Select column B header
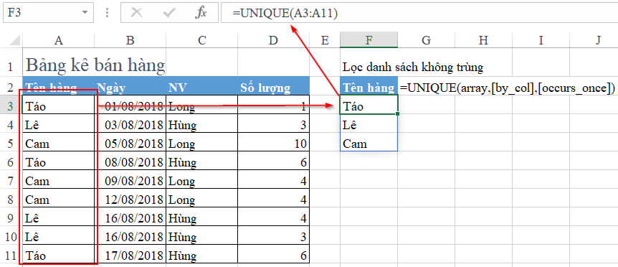The height and width of the screenshot is (267, 618). pos(130,39)
